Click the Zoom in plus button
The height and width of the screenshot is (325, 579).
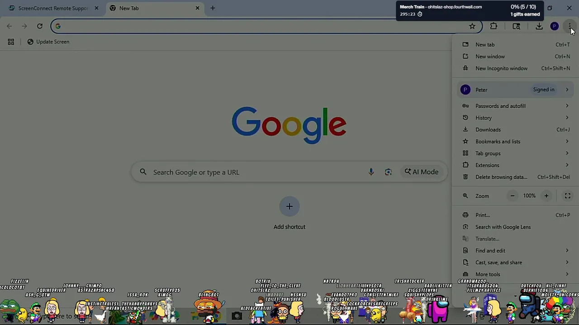pos(546,196)
